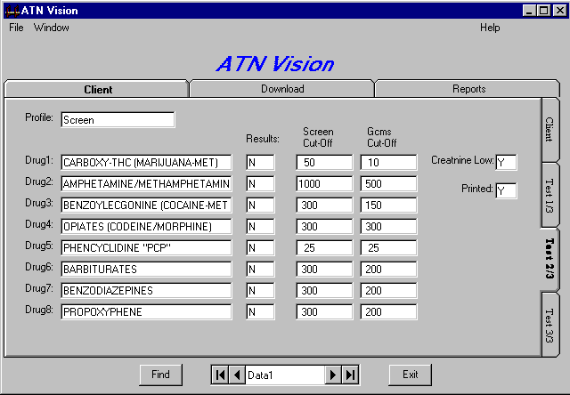Click Drug1 Gcms cut-off field 10

point(388,162)
